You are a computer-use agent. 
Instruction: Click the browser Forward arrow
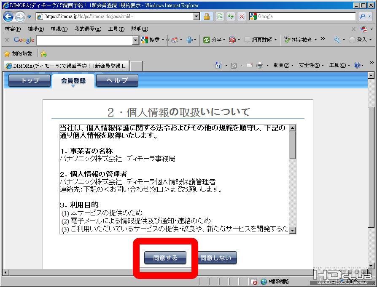[x=20, y=16]
